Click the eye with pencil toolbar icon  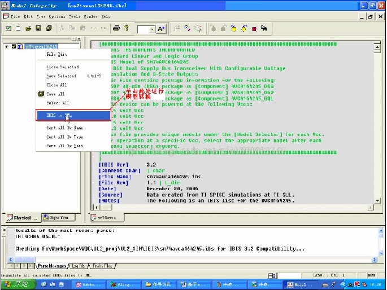pos(188,28)
